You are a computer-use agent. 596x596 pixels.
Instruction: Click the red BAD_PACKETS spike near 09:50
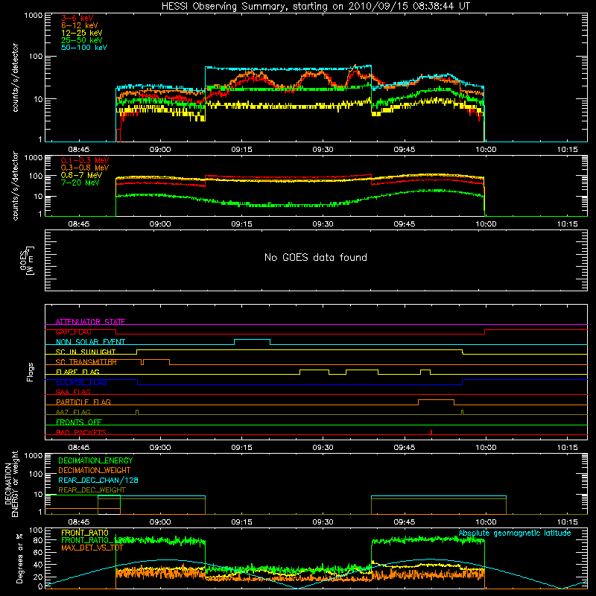click(431, 432)
